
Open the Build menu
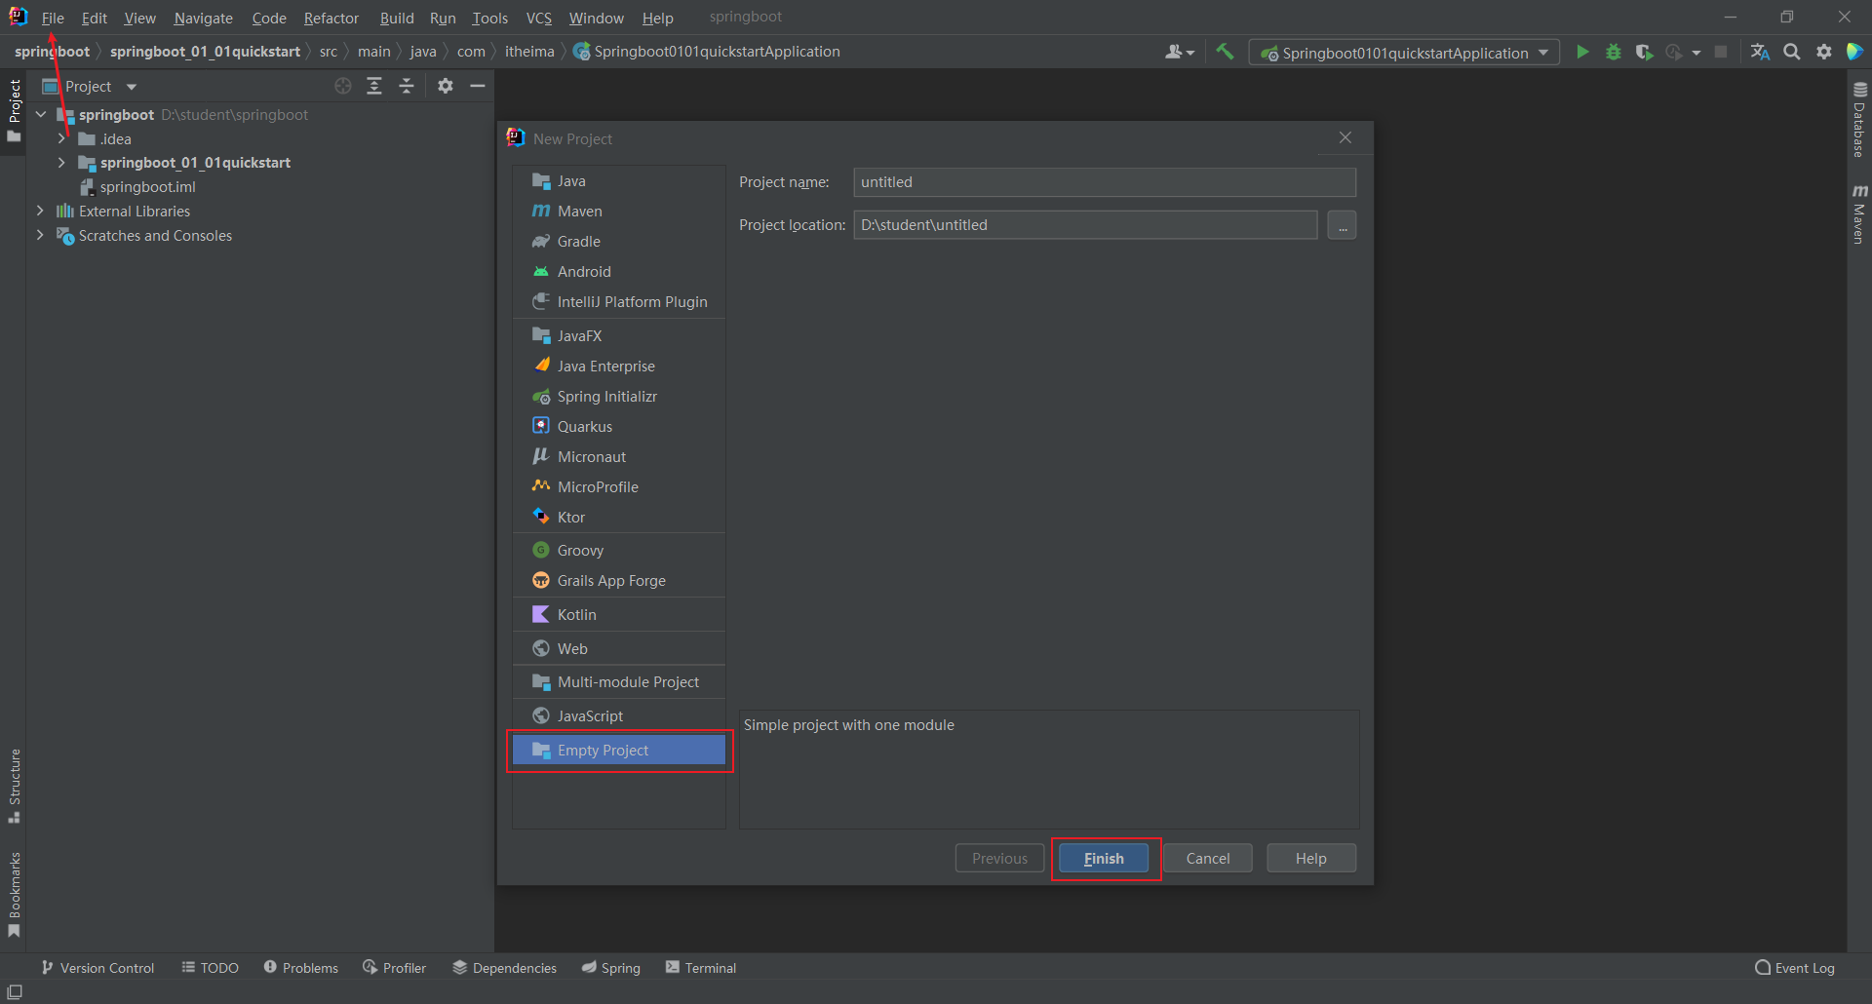(397, 18)
